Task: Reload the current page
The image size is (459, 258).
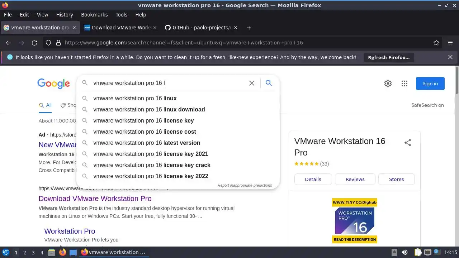Action: 34,43
